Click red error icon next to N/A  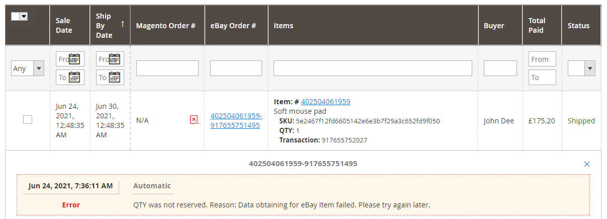point(194,120)
